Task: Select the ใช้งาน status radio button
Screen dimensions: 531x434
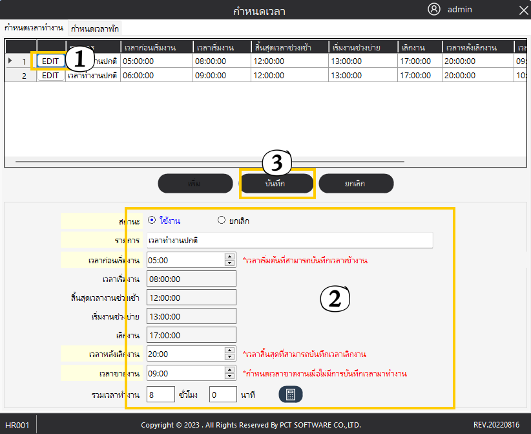Action: pyautogui.click(x=151, y=220)
